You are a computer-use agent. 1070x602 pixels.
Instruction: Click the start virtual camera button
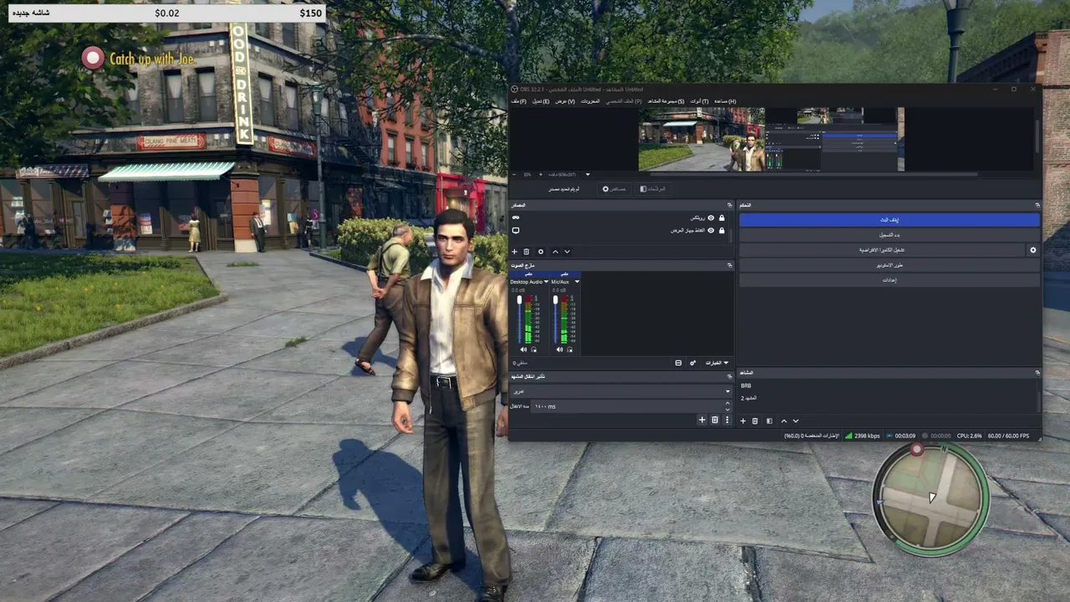point(882,250)
